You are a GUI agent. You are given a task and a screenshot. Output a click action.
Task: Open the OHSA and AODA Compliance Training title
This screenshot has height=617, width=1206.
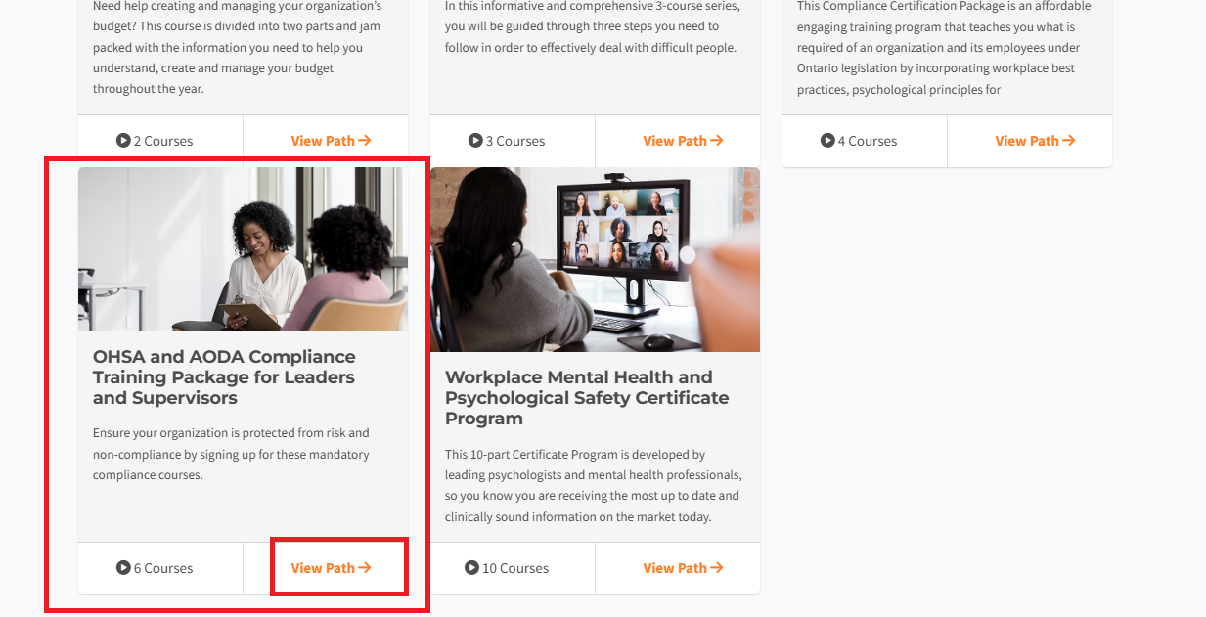click(x=224, y=377)
